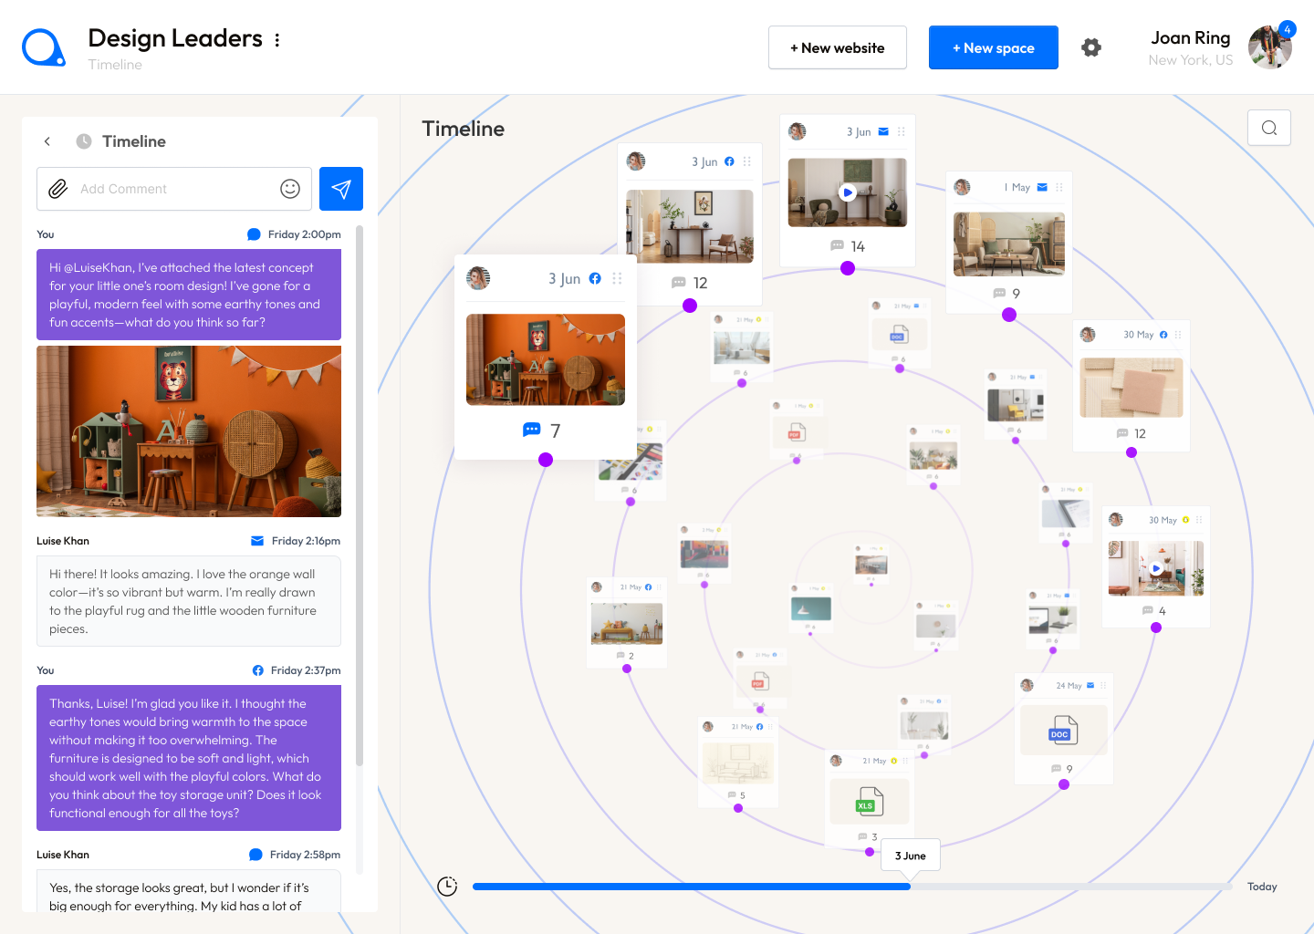Open the orange kids room image in chat

pos(189,431)
